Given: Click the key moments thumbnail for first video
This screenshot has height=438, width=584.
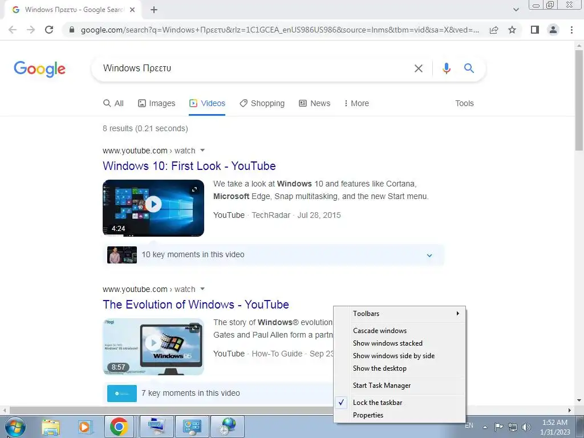Looking at the screenshot, I should [122, 255].
